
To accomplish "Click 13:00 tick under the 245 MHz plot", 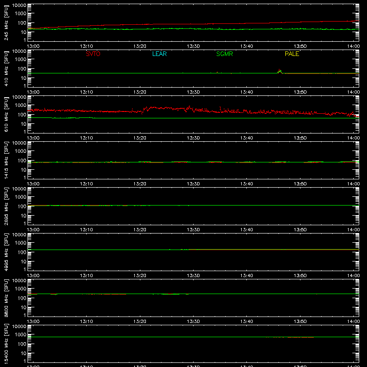I will click(x=33, y=46).
